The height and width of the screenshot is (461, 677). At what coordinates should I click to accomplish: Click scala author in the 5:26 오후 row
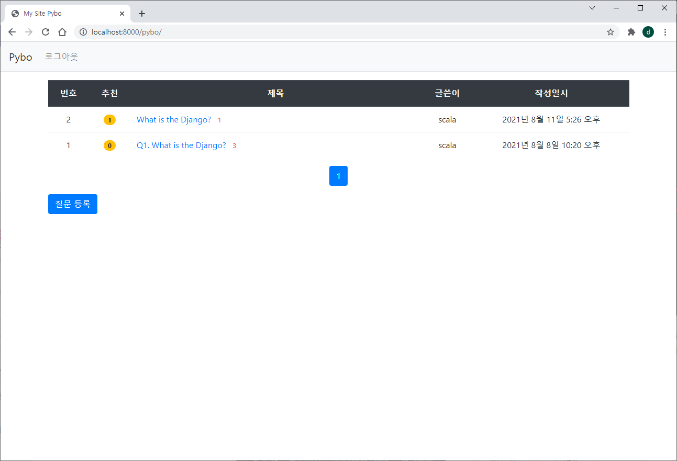(x=447, y=119)
